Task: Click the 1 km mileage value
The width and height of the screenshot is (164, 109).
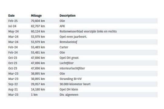Action: click(x=34, y=95)
